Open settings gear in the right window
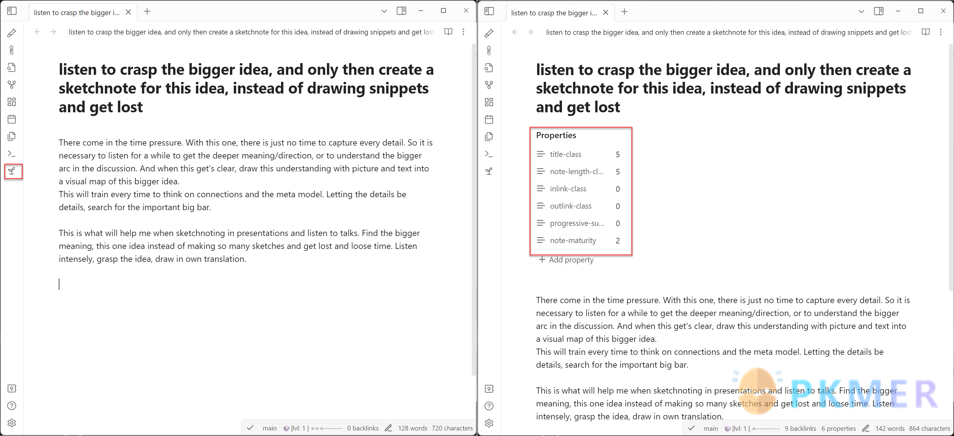Viewport: 954px width, 436px height. coord(489,423)
